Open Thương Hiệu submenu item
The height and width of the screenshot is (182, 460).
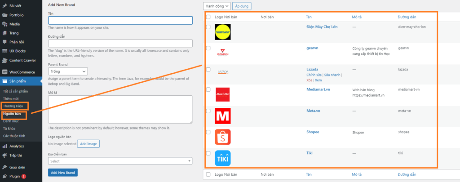pos(13,106)
